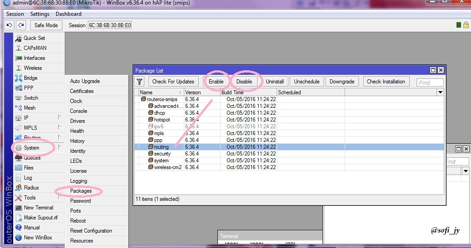
Task: Sort by the Build Time column header
Action: [x=249, y=92]
